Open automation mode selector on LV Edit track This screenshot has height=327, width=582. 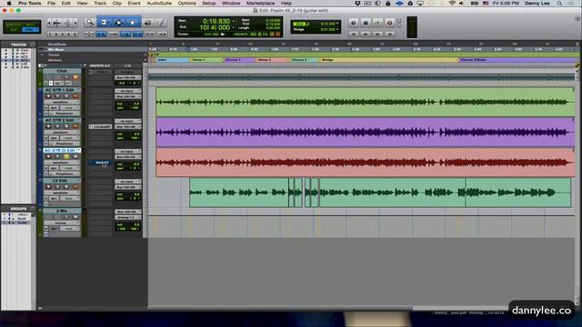69,198
